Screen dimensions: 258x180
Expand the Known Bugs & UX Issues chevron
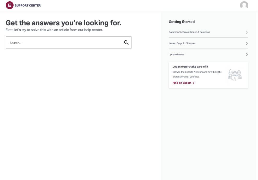pyautogui.click(x=247, y=43)
